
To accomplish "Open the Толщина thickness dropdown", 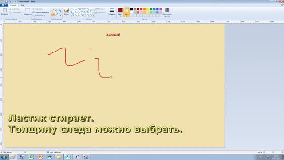I will point(112,12).
